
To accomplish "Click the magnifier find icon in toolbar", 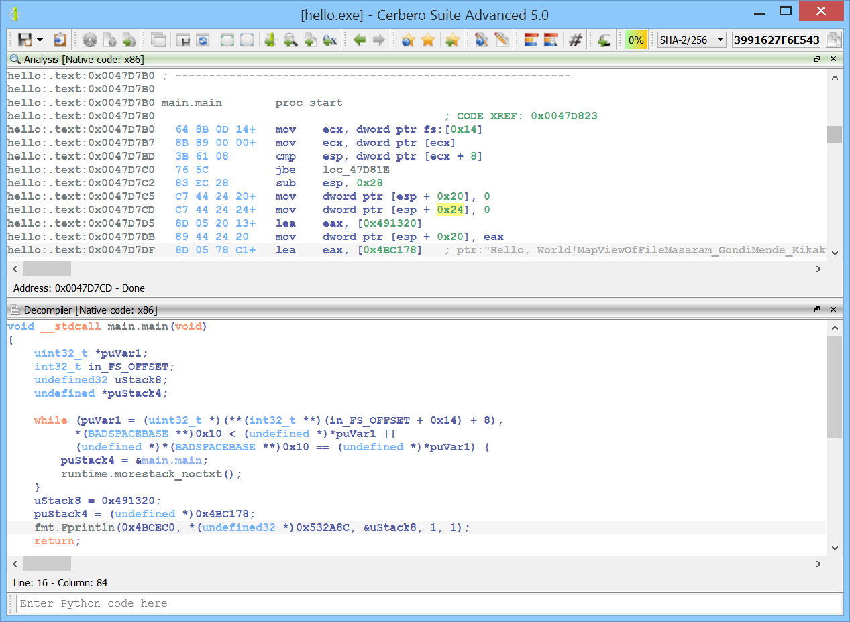I will (290, 40).
